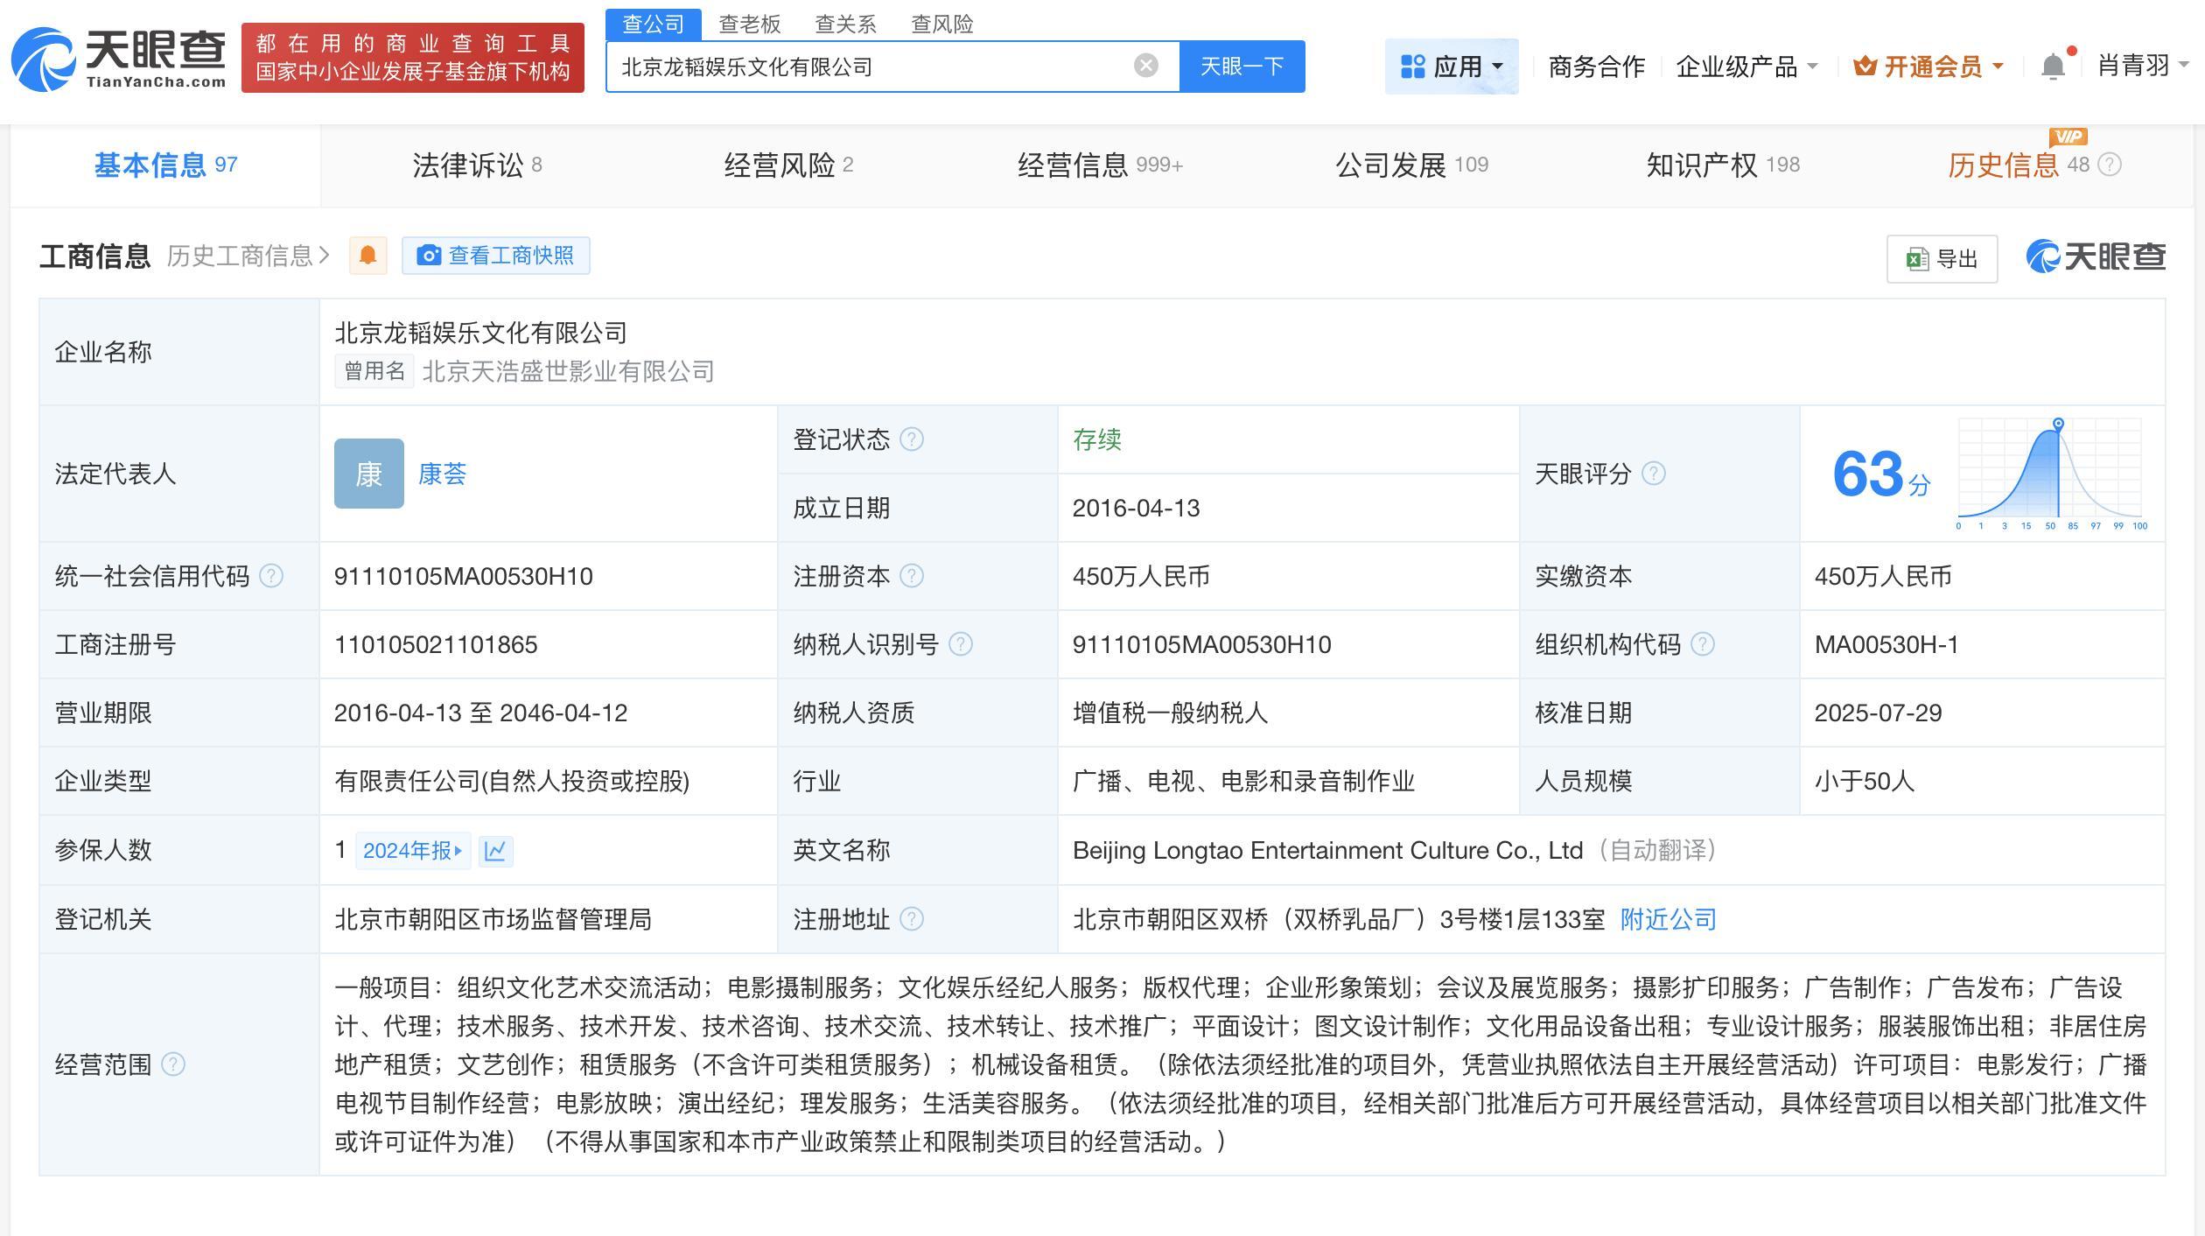Open the 商务合作 link
Image resolution: width=2205 pixels, height=1236 pixels.
1596,67
